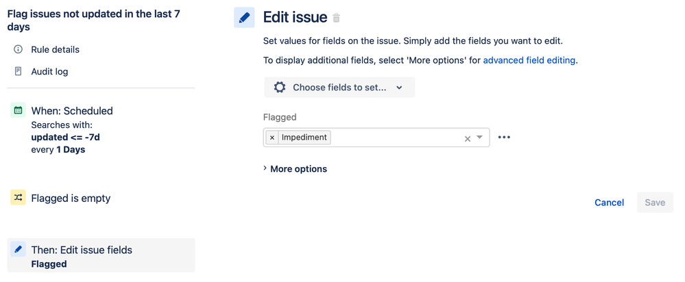Screen dimensions: 685x282
Task: Click the pencil icon of Then: Edit issue fields
Action: coord(18,249)
